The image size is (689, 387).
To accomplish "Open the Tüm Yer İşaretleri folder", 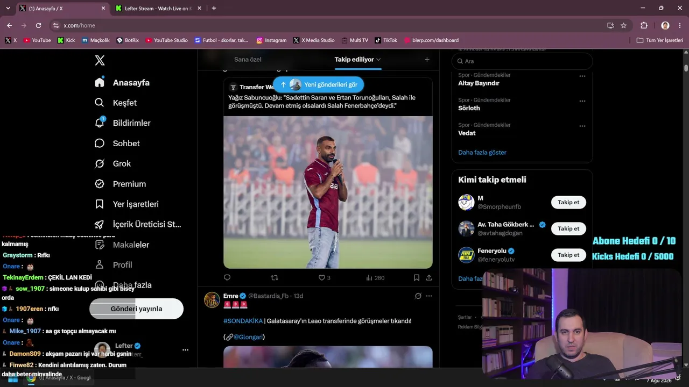I will tap(659, 40).
